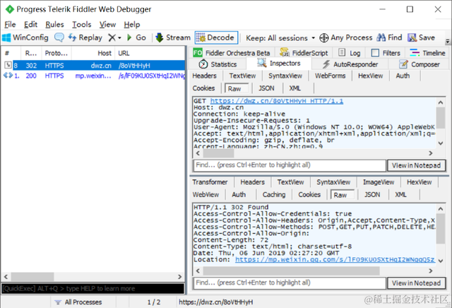
Task: Click the Log tab icon
Action: point(342,52)
